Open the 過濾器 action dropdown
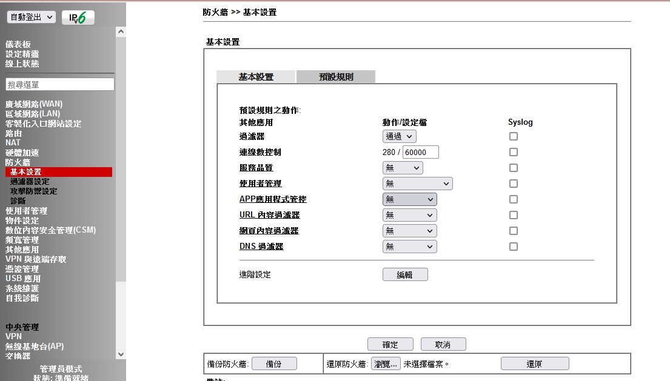Image resolution: width=670 pixels, height=381 pixels. (399, 136)
